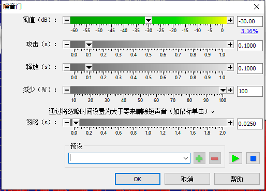Click the release slider handle

point(89,67)
